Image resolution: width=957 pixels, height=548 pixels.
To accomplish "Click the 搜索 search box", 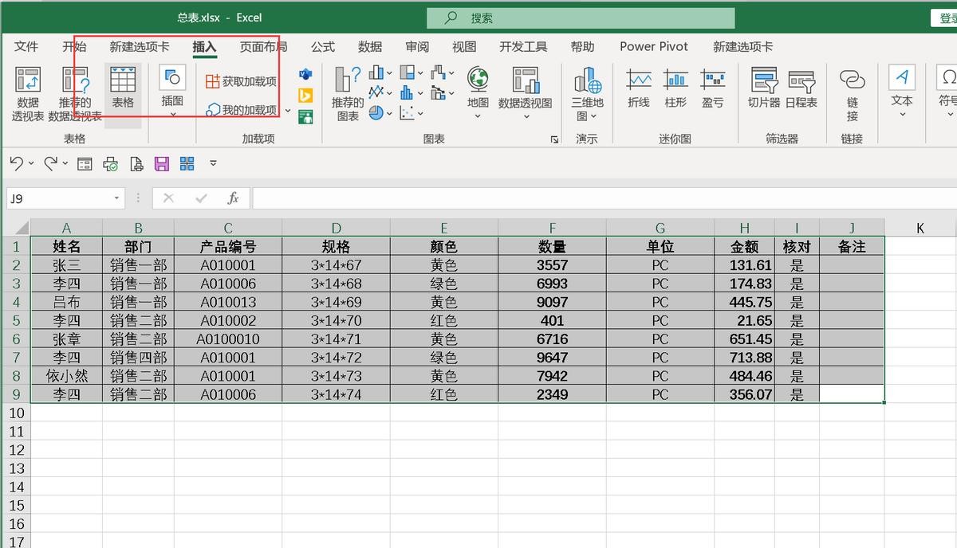I will coord(581,18).
